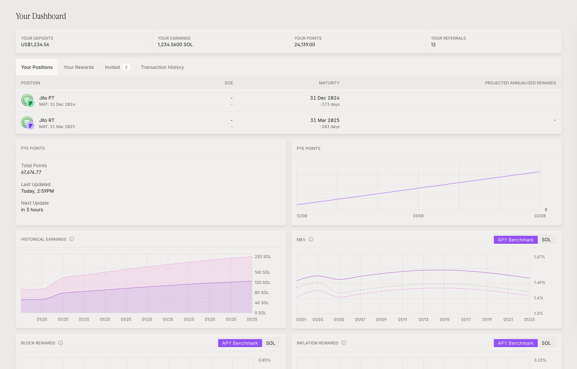Switch to the Transaction History tab
Viewport: 577px width, 369px height.
click(x=162, y=67)
